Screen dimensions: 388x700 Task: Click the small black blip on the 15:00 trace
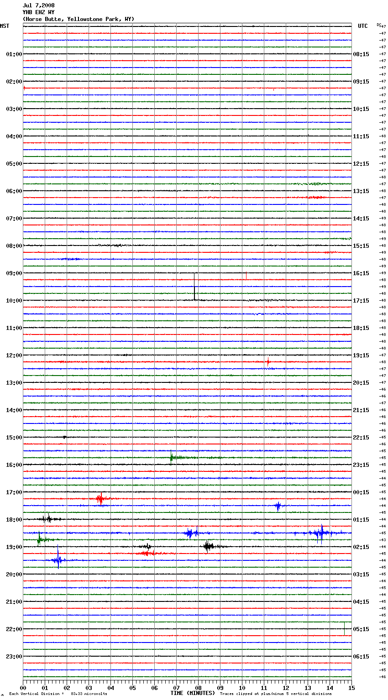click(x=65, y=437)
